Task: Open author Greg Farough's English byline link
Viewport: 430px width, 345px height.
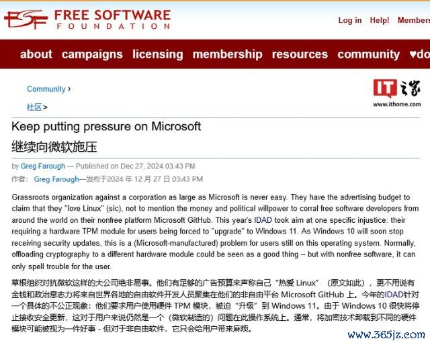Action: (x=43, y=166)
